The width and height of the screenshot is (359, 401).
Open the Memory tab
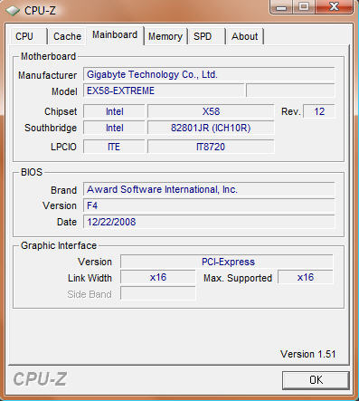coord(165,36)
